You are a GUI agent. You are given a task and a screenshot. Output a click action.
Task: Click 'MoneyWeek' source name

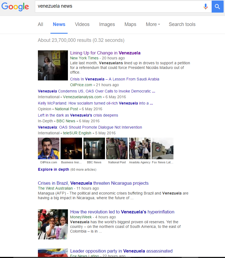pos(81,217)
